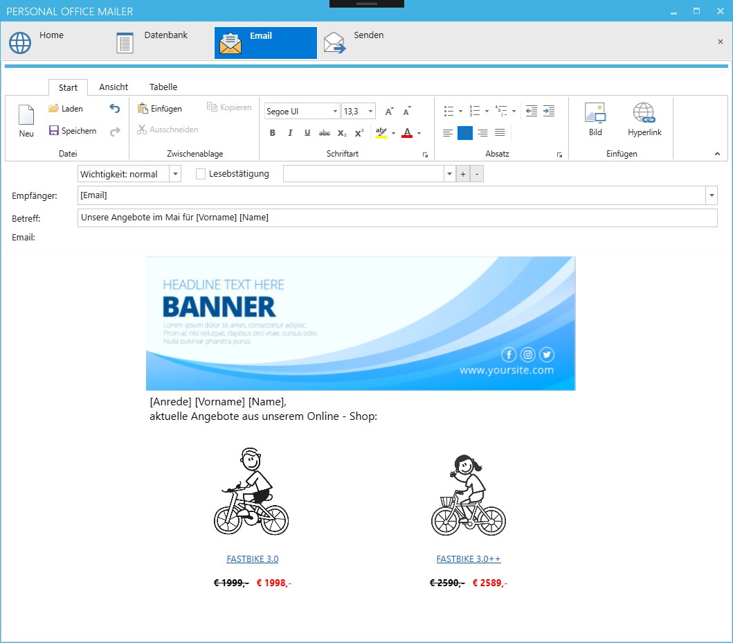This screenshot has height=643, width=733.
Task: Click the multilevel list icon
Action: (x=501, y=111)
